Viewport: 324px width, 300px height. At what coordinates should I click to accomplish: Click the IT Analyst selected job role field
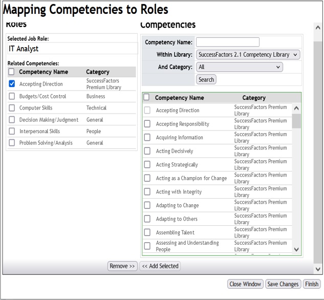click(x=73, y=49)
